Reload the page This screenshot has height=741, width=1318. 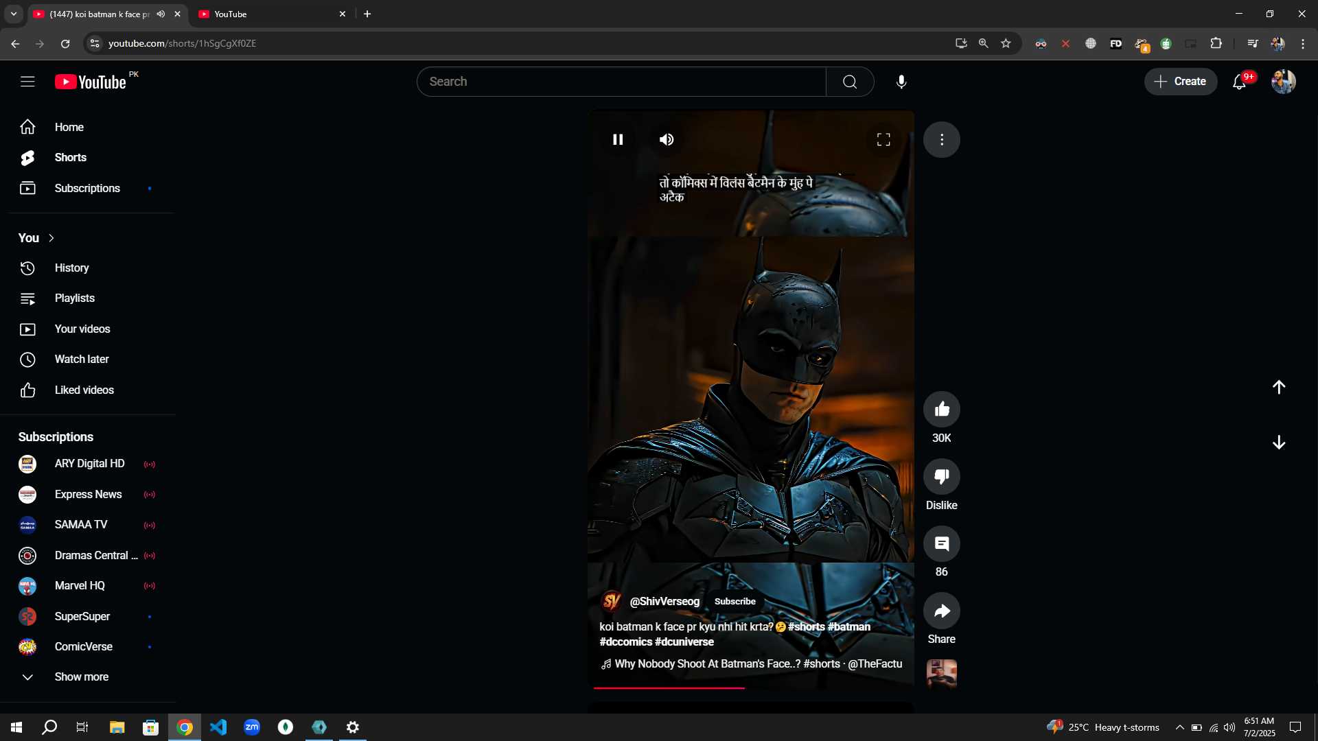[x=65, y=43]
